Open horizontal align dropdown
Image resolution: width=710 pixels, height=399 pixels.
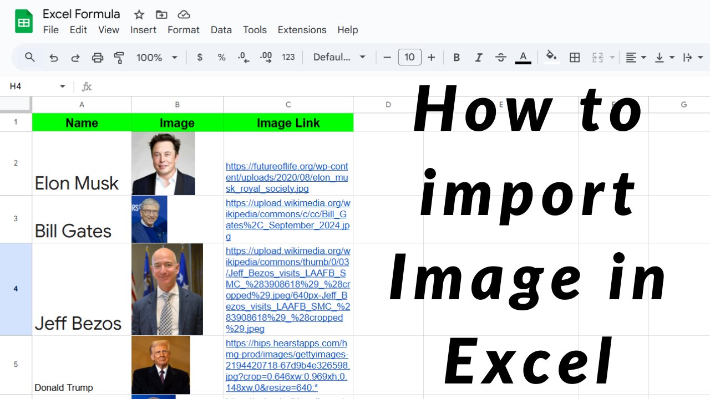tap(636, 57)
